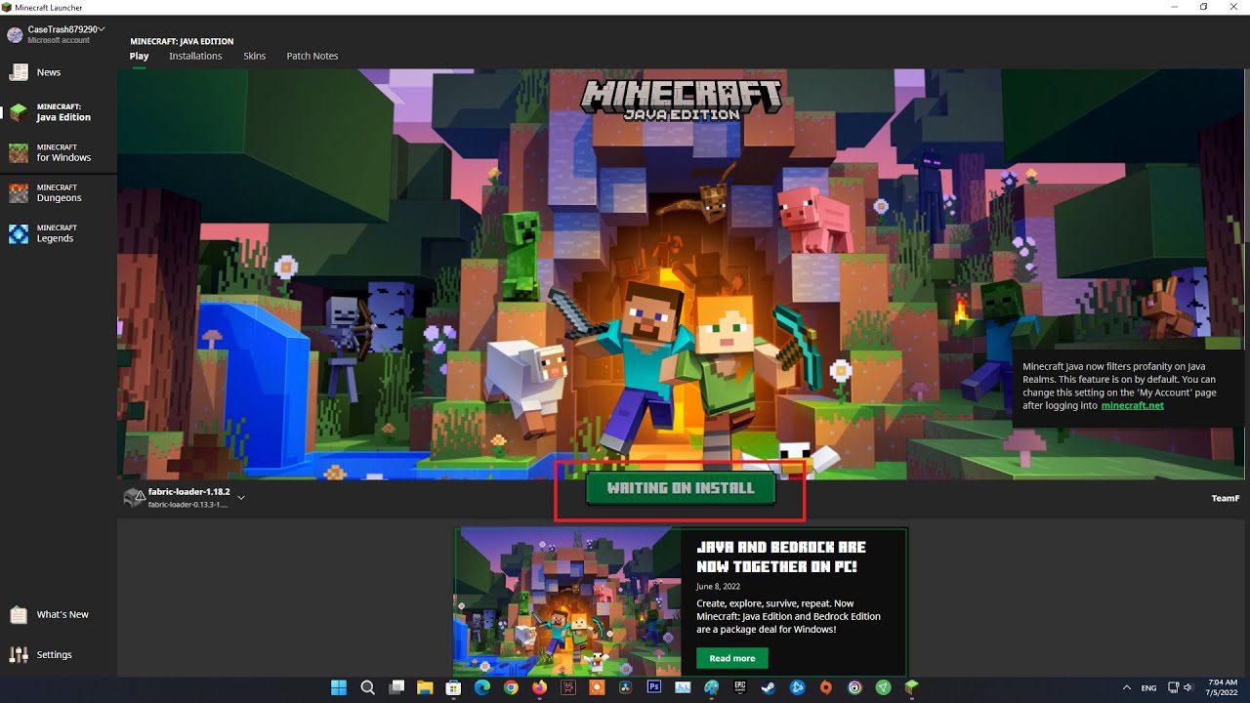Launch DaVinci Resolve from the taskbar
Screen dimensions: 1250x703
pos(625,687)
